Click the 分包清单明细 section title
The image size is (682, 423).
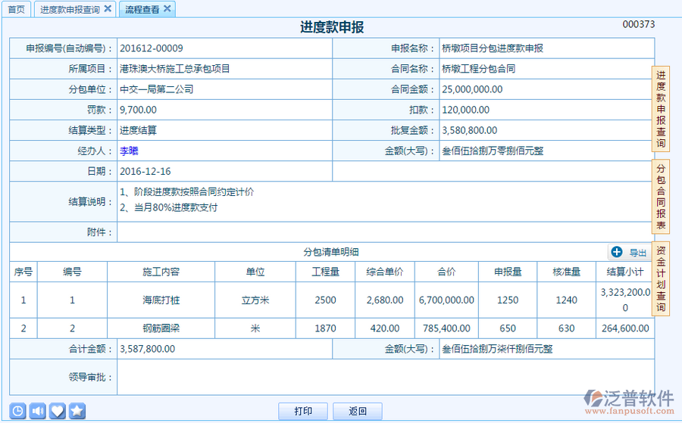331,252
